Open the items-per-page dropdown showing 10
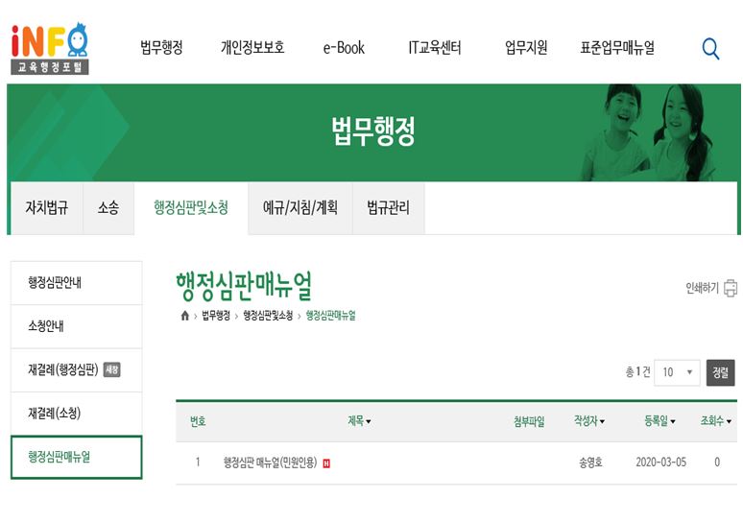Screen dimensions: 743x522 click(x=677, y=372)
